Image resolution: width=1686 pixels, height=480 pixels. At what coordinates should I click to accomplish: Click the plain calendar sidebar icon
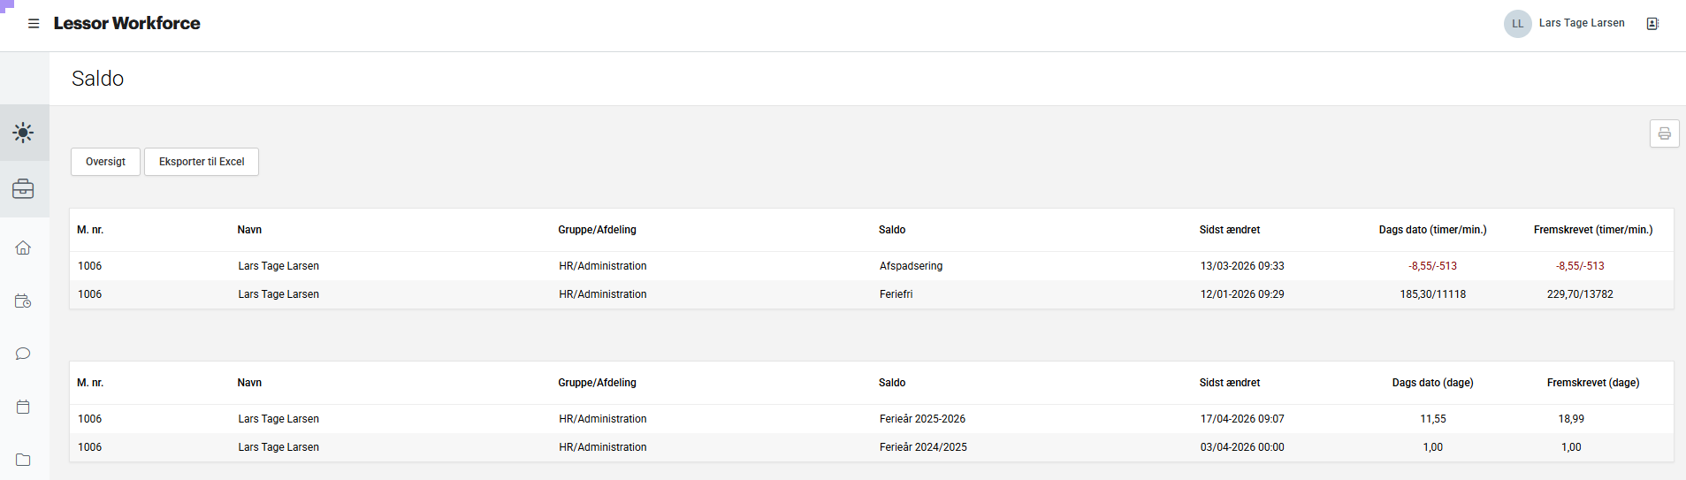(24, 407)
